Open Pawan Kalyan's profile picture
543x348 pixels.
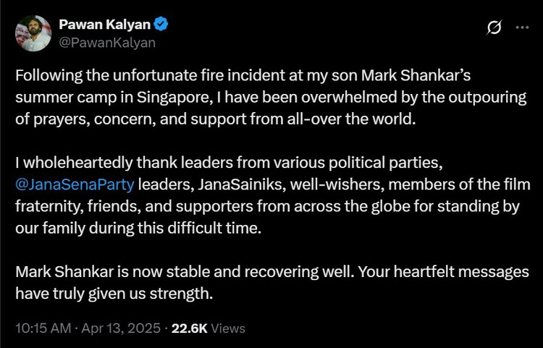33,33
